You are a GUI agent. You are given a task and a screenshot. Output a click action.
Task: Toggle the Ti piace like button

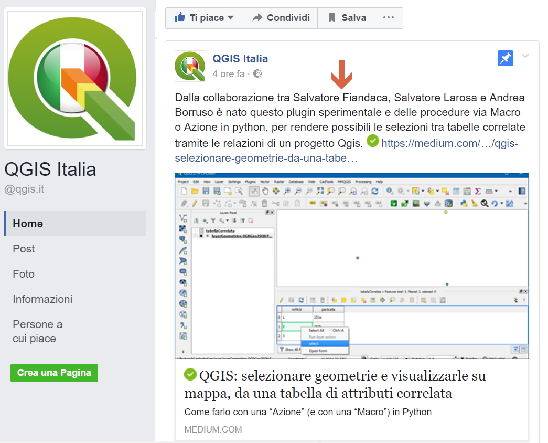point(204,18)
